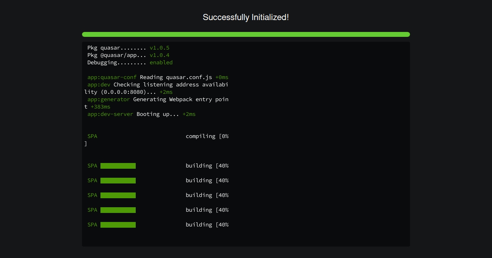The height and width of the screenshot is (258, 492).
Task: Click the app:dev-server prefix
Action: pos(110,114)
